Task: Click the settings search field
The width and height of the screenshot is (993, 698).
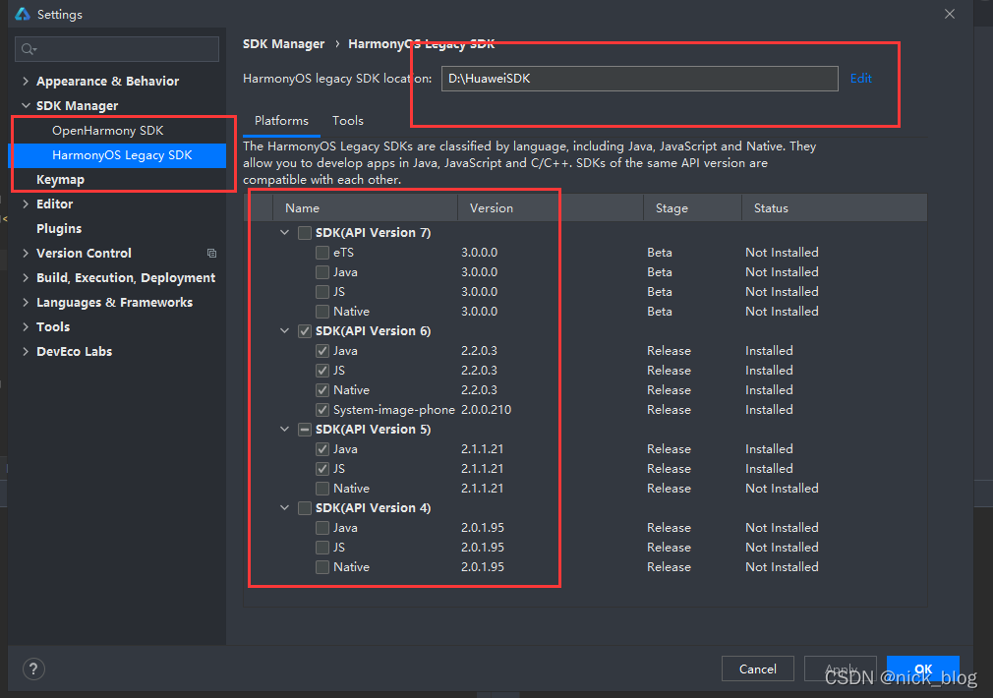Action: coord(117,49)
